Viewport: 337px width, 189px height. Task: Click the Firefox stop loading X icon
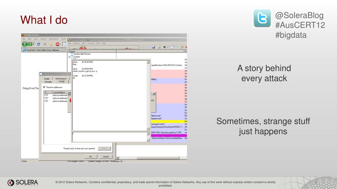[45, 44]
